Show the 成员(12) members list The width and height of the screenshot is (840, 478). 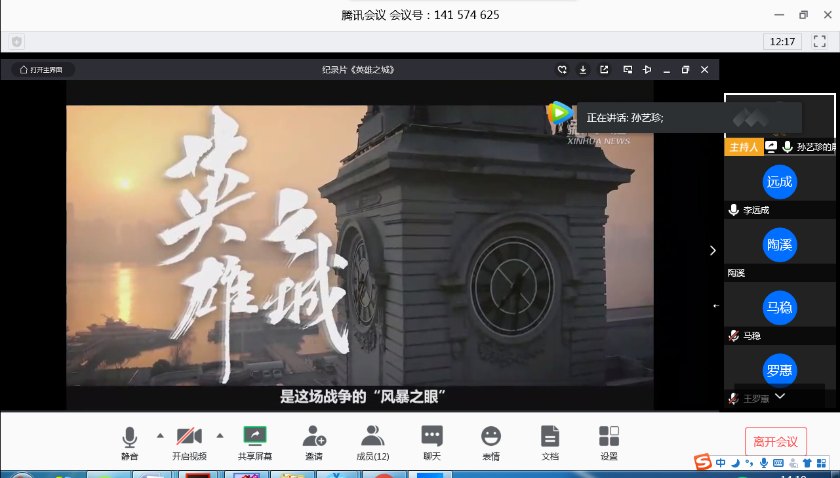[372, 442]
